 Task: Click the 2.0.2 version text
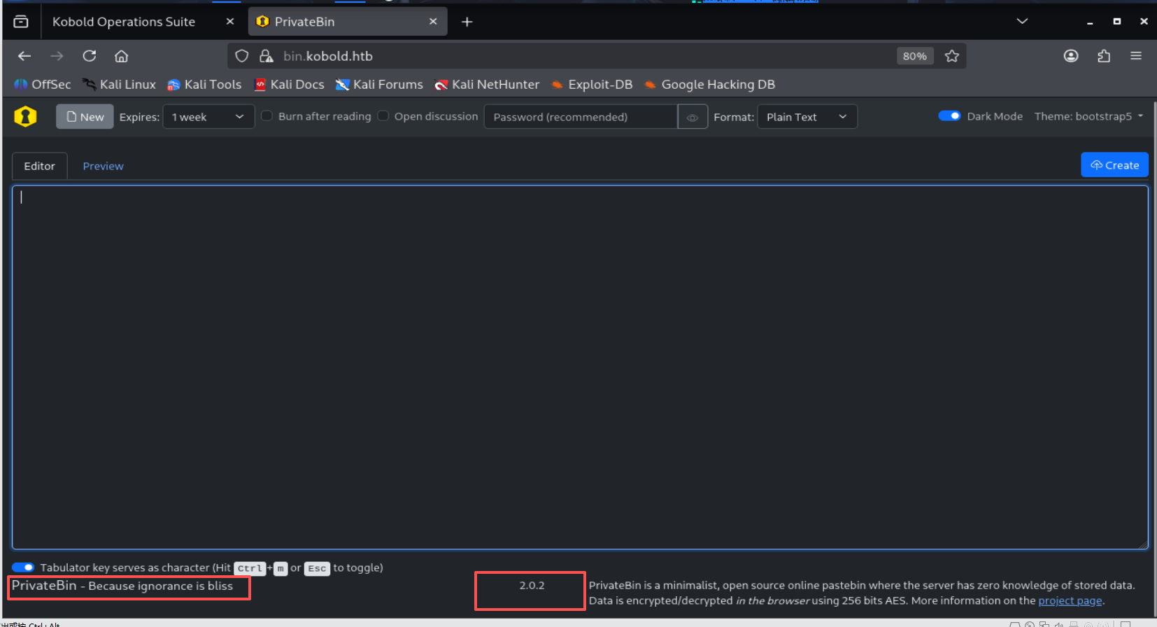pyautogui.click(x=532, y=585)
